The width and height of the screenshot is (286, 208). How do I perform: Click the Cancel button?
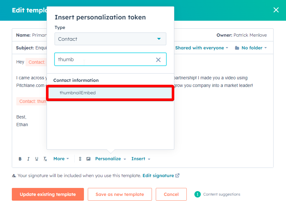tap(171, 194)
